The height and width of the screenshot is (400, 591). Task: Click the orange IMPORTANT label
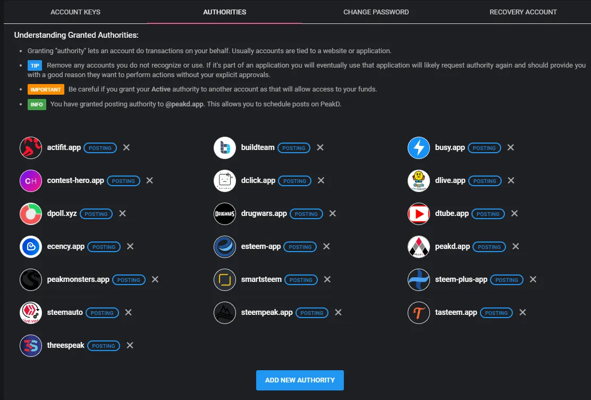click(x=46, y=89)
